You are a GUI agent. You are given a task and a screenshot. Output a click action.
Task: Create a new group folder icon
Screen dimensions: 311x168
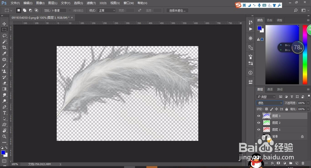coord(290,163)
